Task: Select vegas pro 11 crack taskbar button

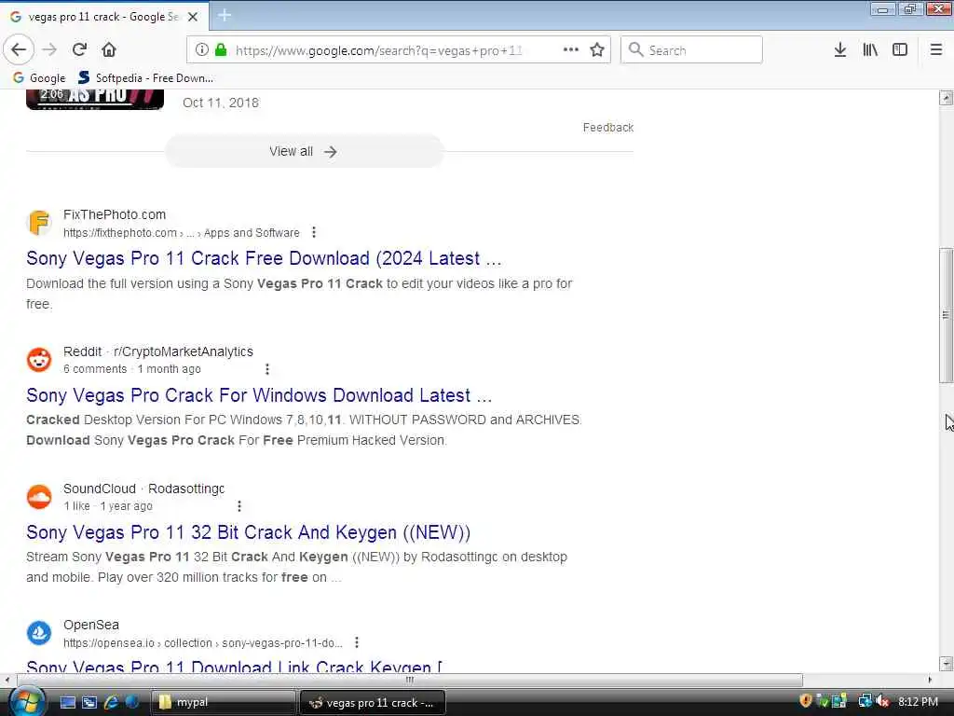Action: click(x=373, y=703)
